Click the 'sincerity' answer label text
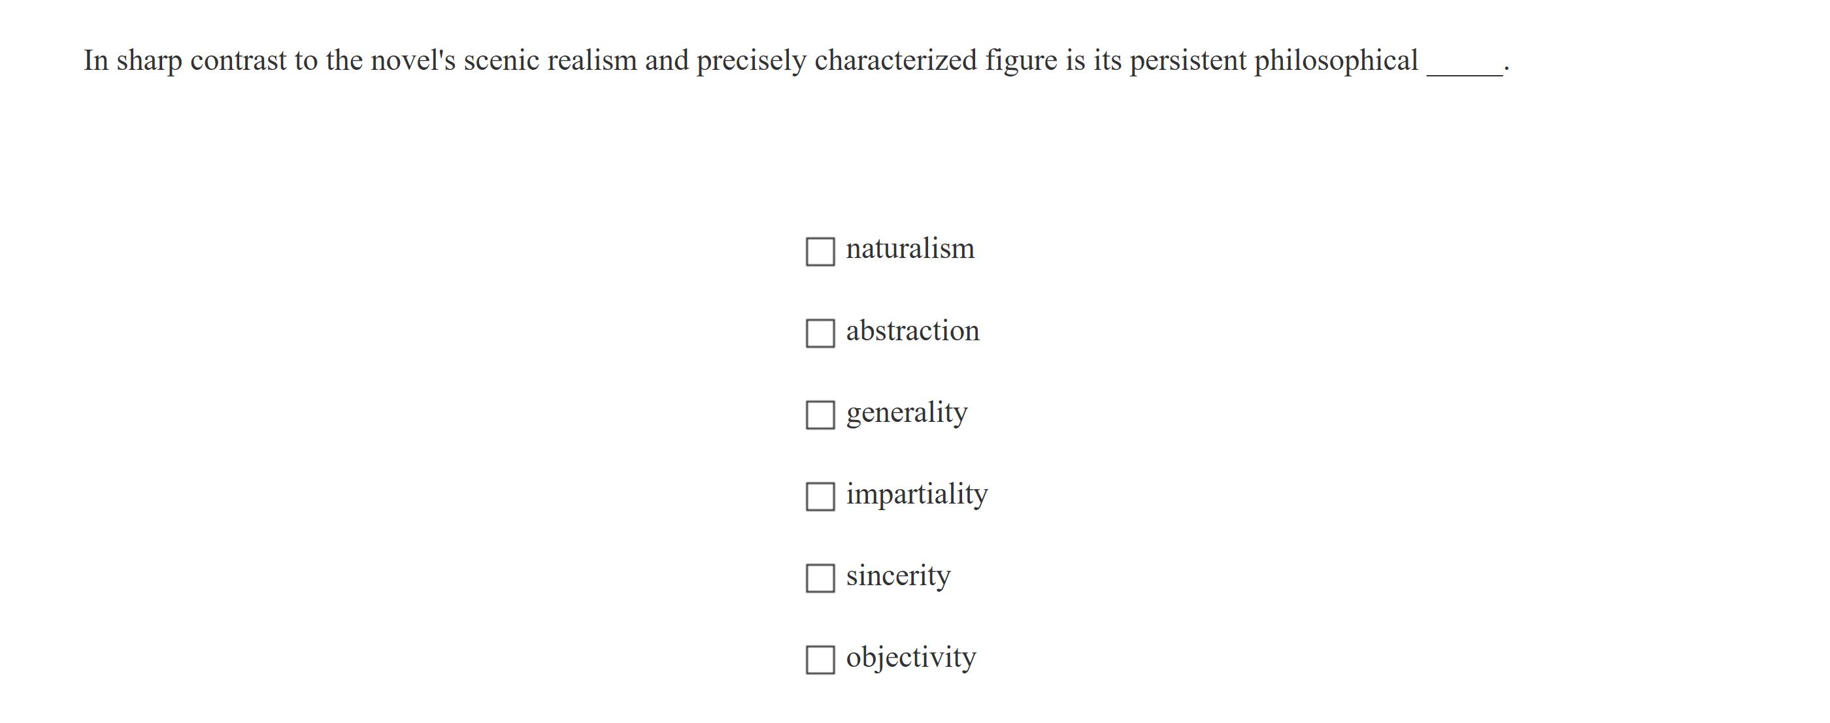The height and width of the screenshot is (723, 1830). click(x=898, y=576)
